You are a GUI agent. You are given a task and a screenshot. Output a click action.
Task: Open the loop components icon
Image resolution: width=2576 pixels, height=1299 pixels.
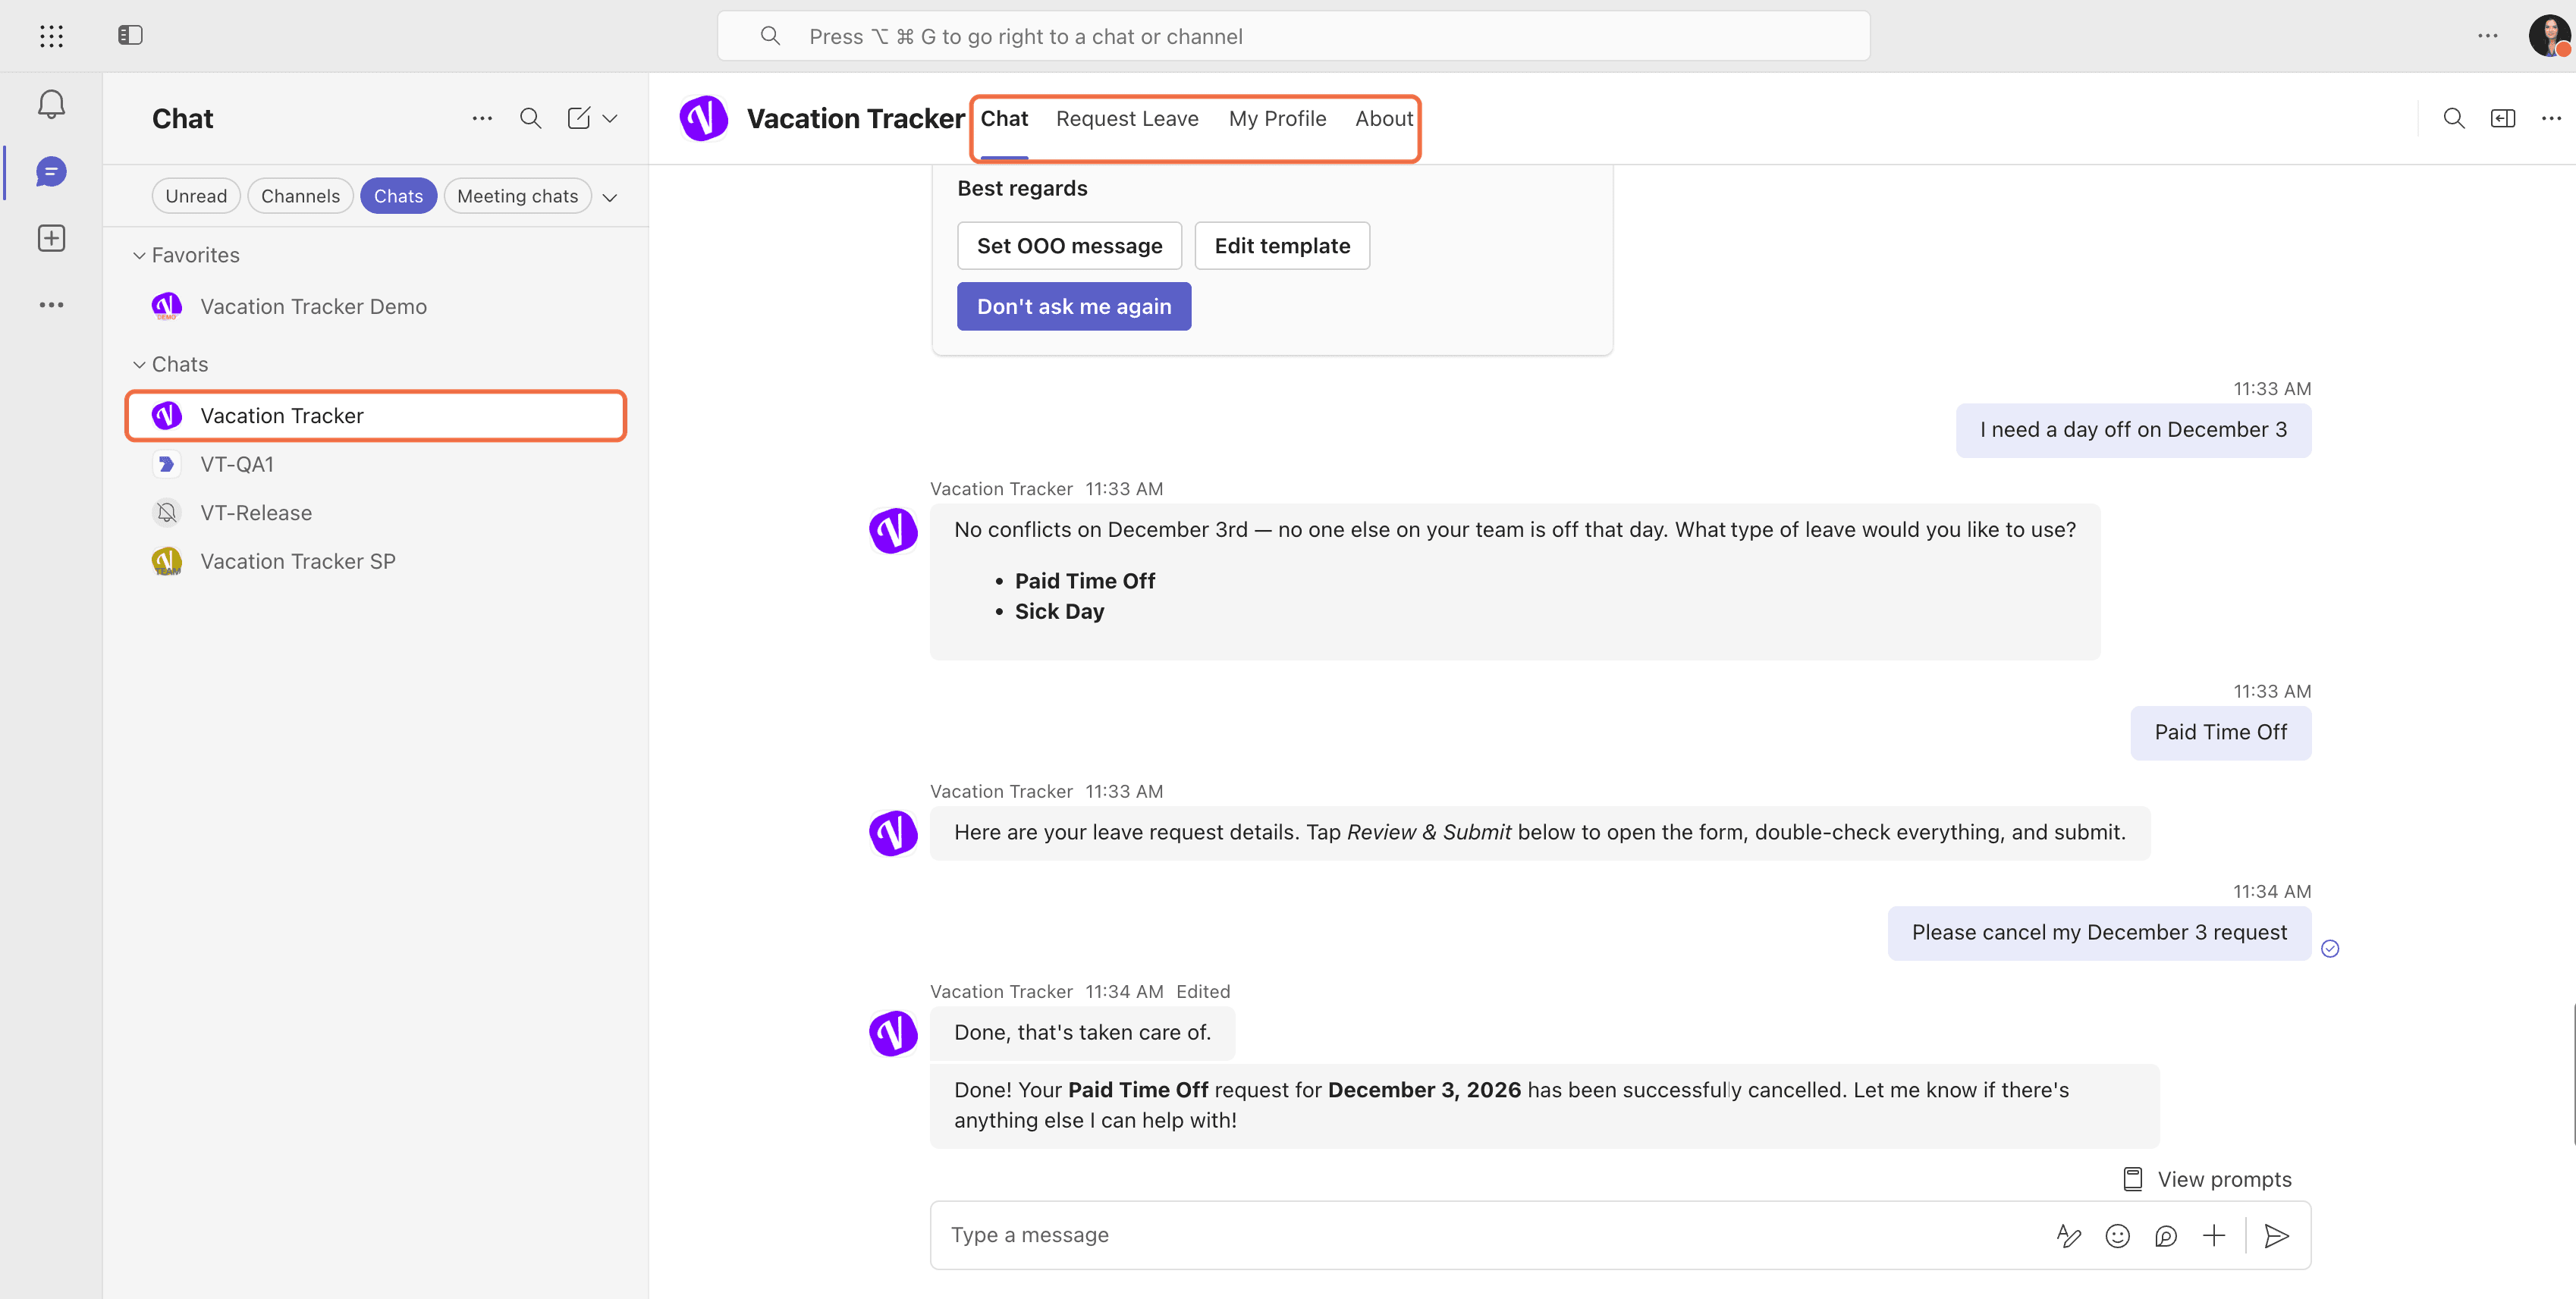2165,1236
